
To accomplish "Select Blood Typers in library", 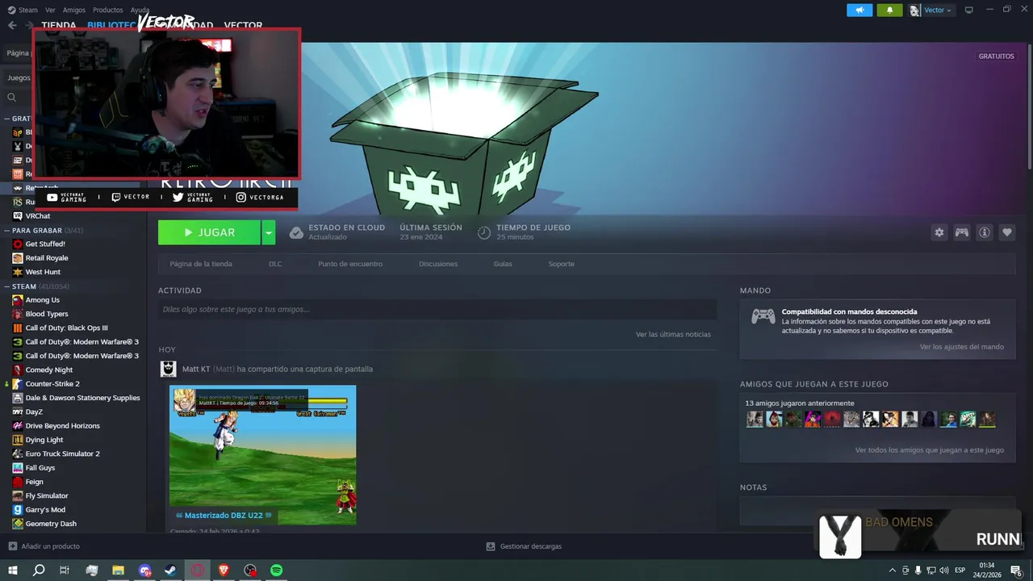I will point(47,314).
